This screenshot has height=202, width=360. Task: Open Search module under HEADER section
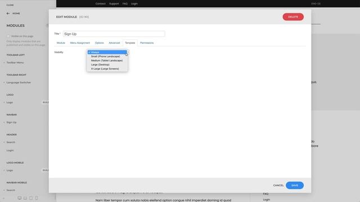(x=11, y=142)
